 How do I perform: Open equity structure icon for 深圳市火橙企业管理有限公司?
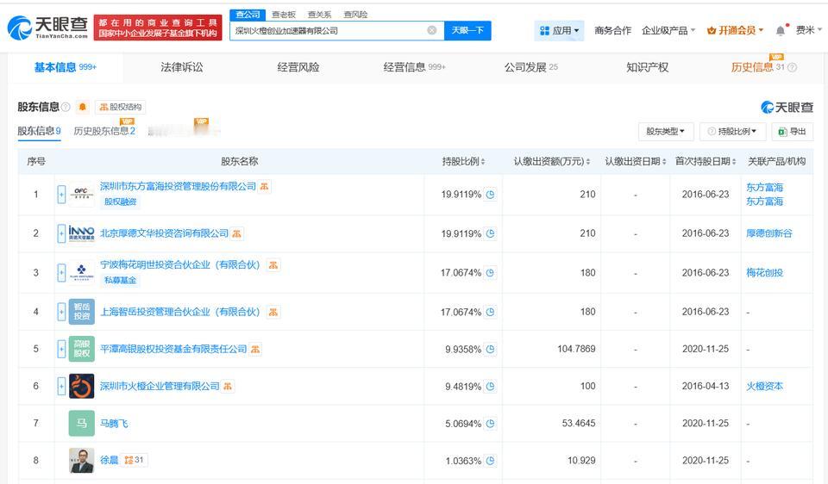coord(228,386)
